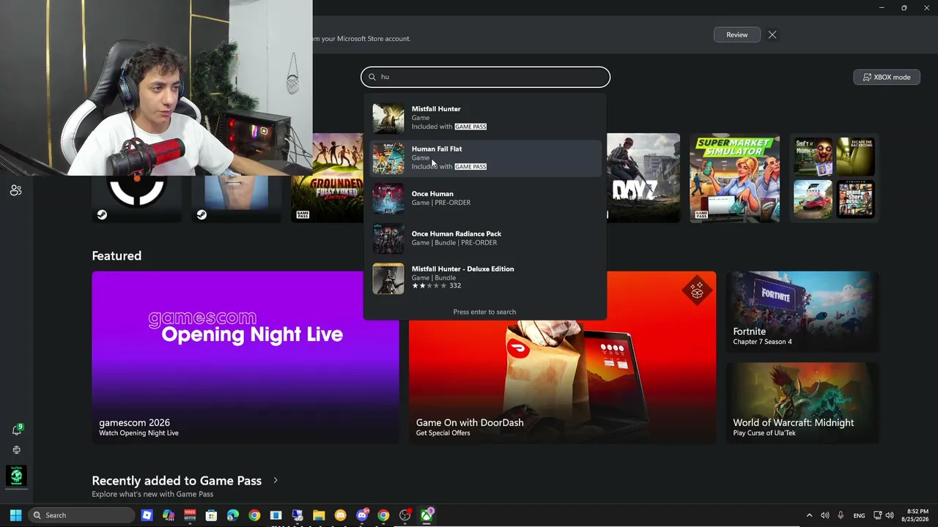Click the ENG language indicator
Viewport: 938px width, 527px height.
(x=859, y=515)
